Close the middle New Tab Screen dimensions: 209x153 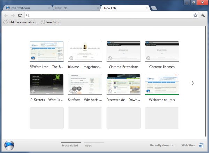coord(98,8)
